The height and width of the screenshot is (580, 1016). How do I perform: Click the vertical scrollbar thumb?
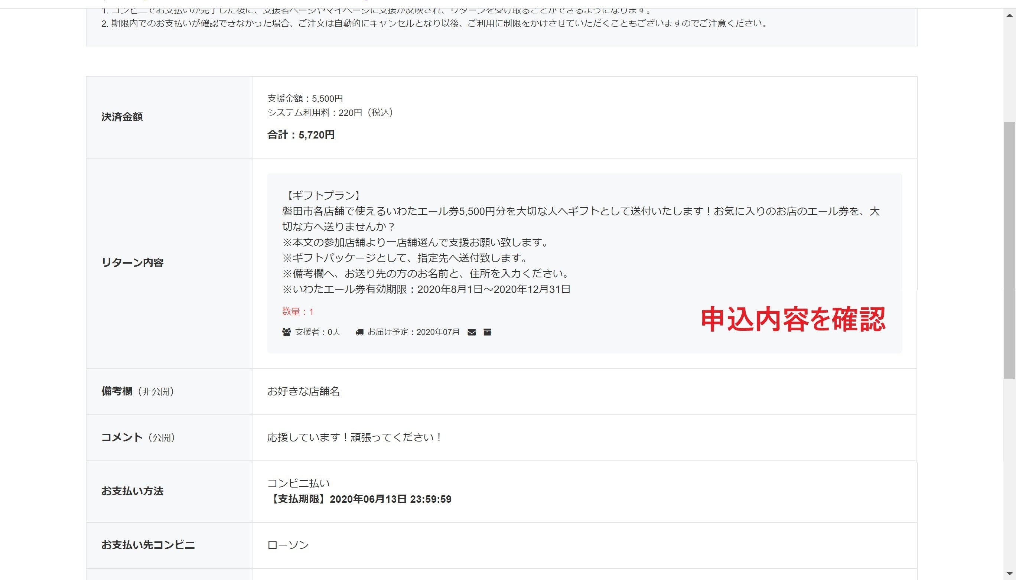coord(1009,250)
